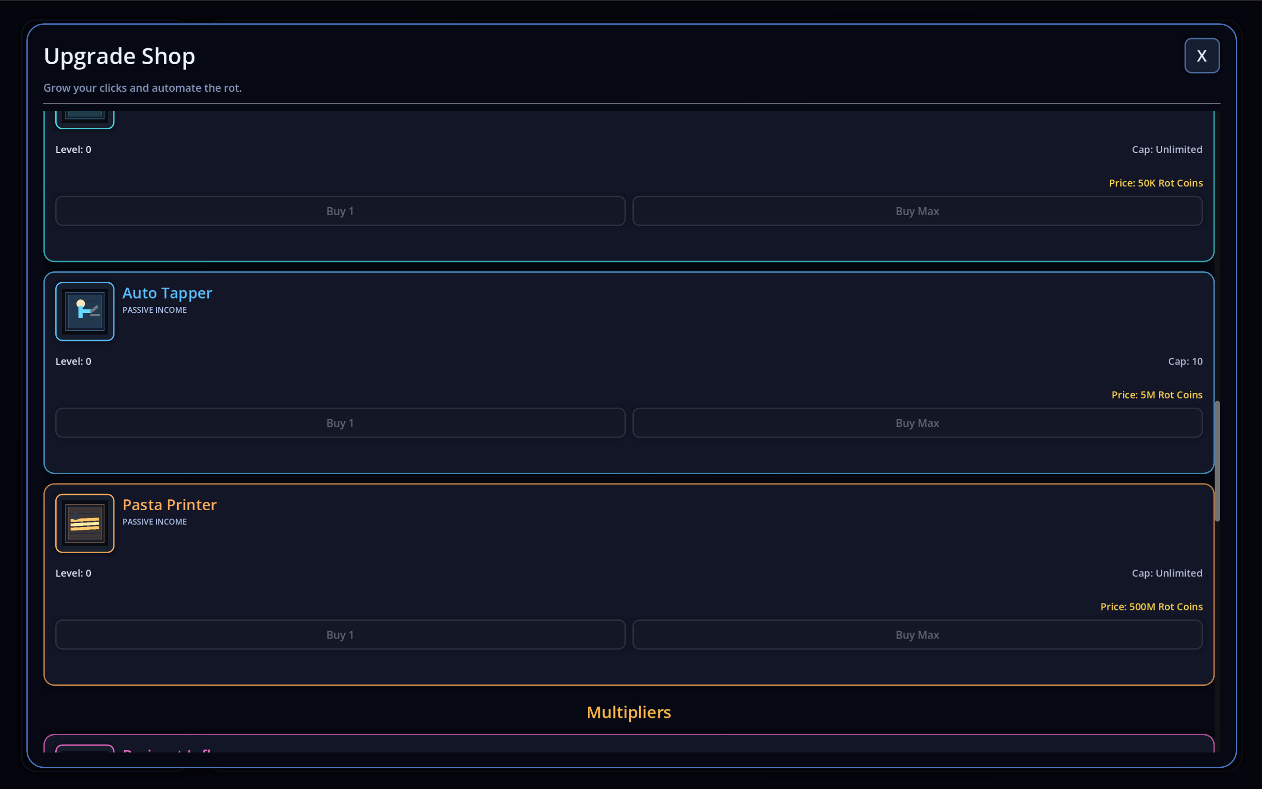
Task: Click the Auto Tapper upgrade icon
Action: (84, 311)
